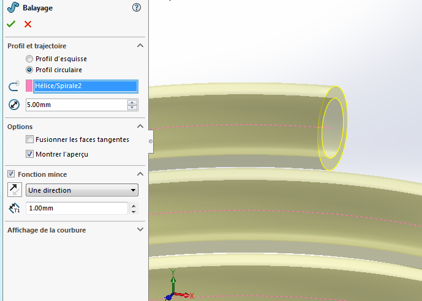The image size is (422, 301).
Task: Reverse thin feature direction button
Action: pyautogui.click(x=15, y=190)
